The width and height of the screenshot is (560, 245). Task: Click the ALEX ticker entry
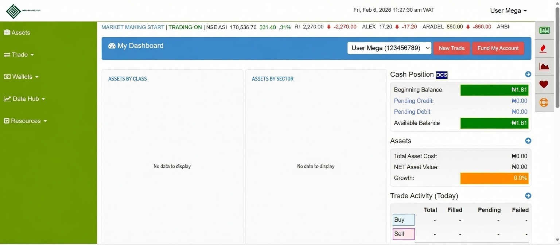point(389,27)
